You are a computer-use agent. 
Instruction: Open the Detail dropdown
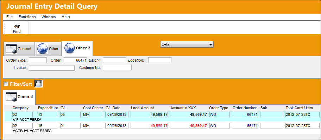coord(187,44)
